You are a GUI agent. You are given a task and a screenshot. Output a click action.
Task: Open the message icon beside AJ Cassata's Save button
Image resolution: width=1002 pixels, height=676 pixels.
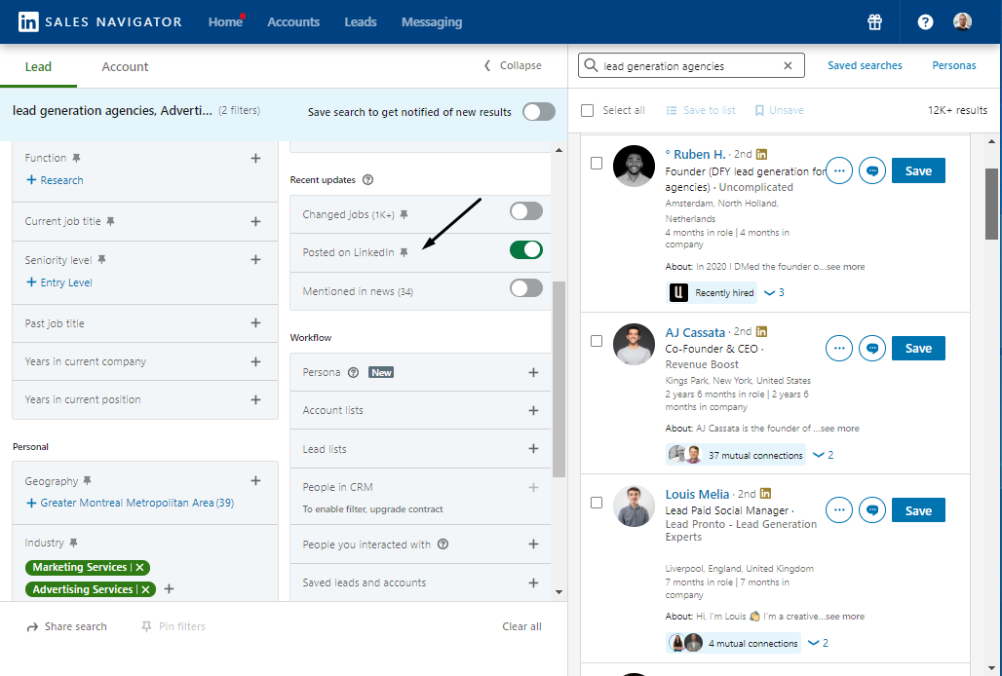871,348
